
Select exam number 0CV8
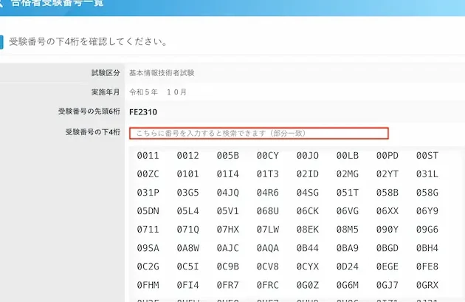tap(267, 267)
